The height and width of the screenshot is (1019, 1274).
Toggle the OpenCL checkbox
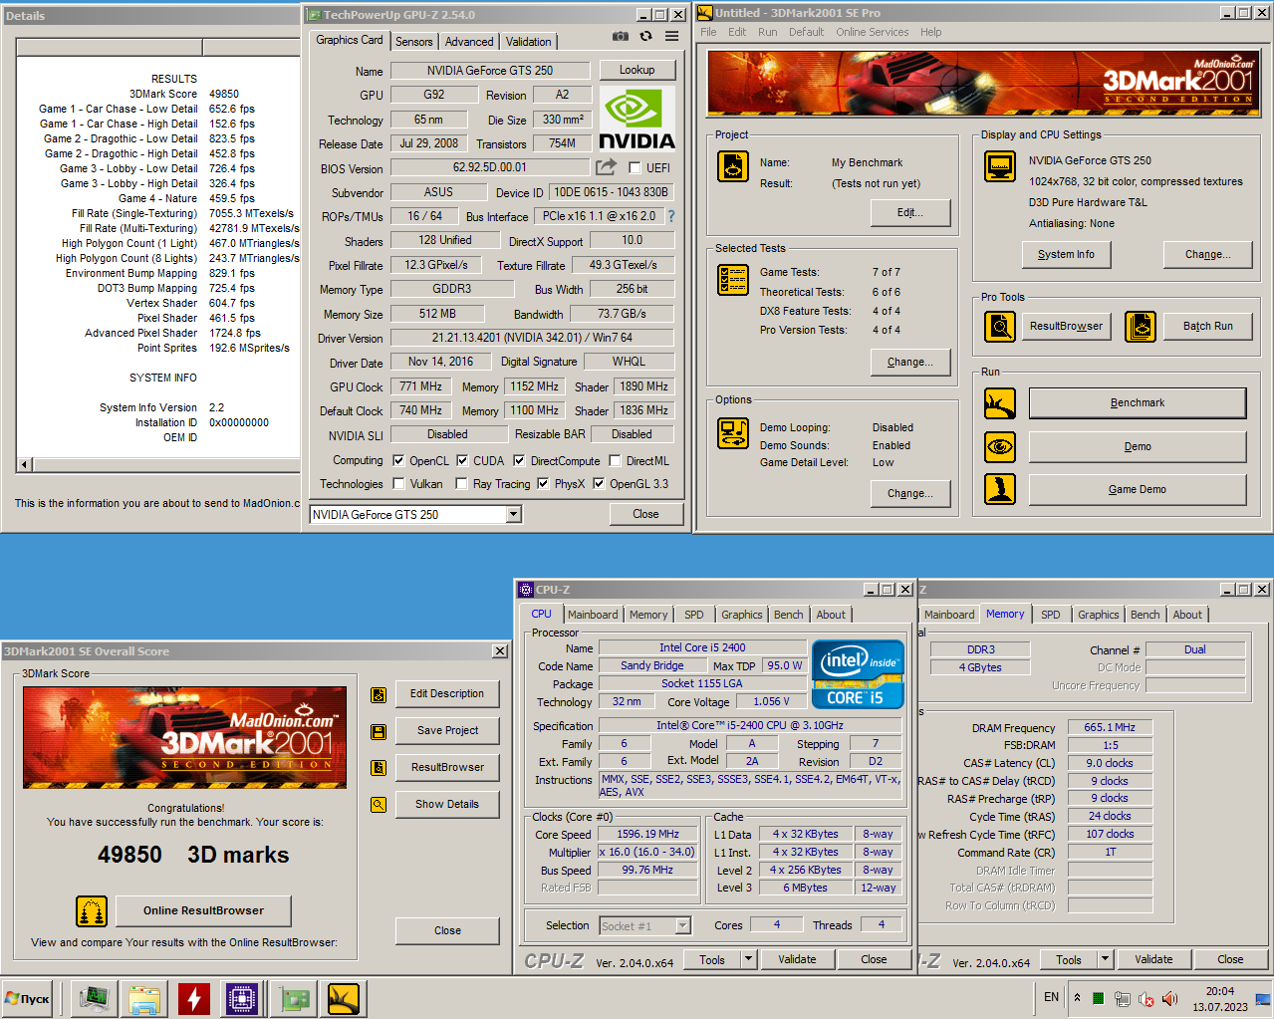click(x=398, y=460)
